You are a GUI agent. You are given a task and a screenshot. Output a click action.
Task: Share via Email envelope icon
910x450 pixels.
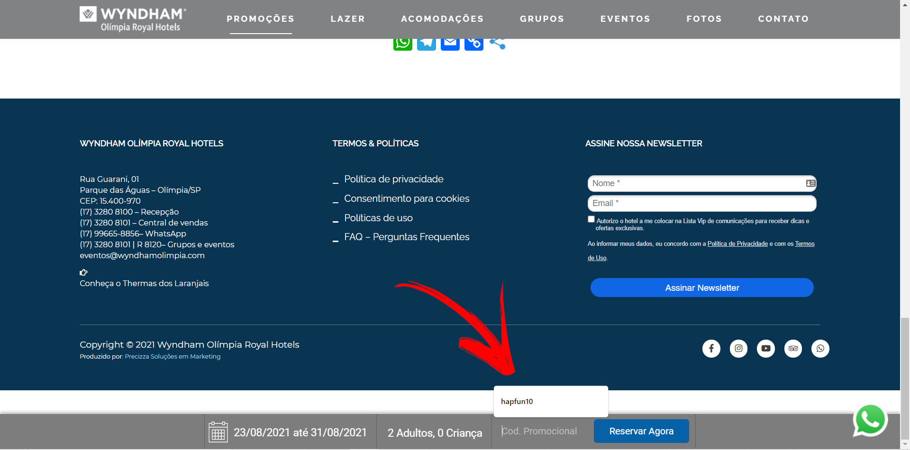click(x=450, y=44)
